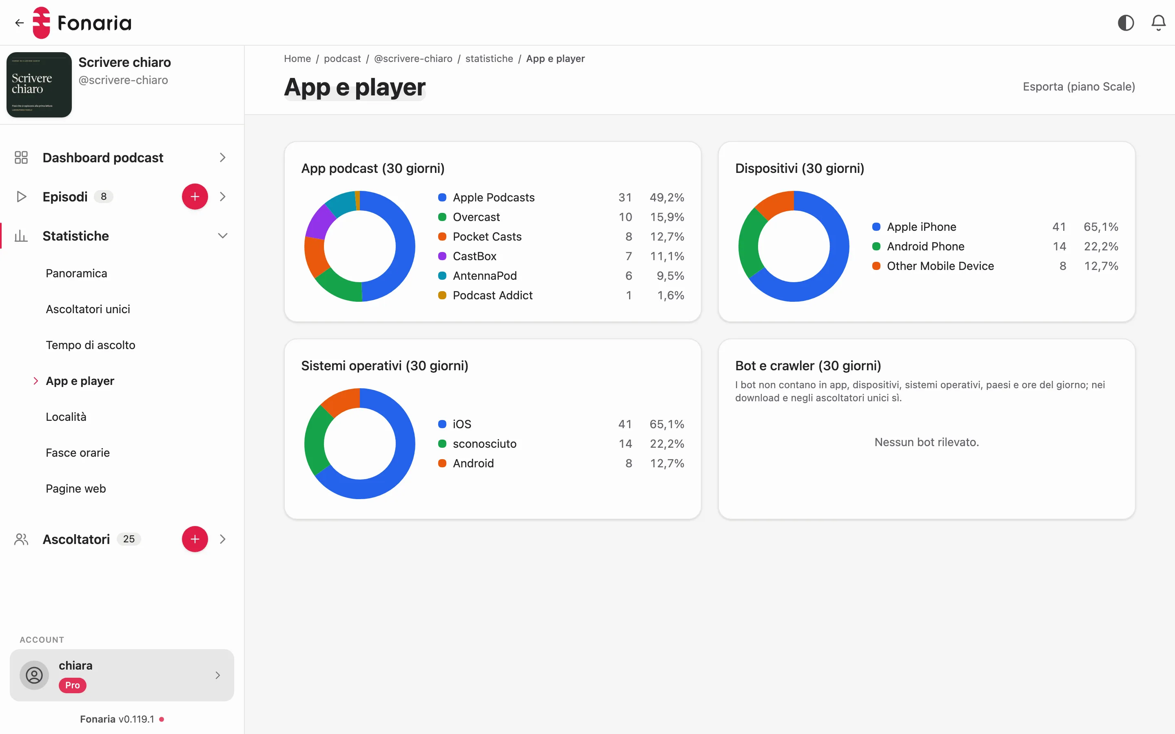
Task: Go to @scrivere-chiaro breadcrumb
Action: coord(413,59)
